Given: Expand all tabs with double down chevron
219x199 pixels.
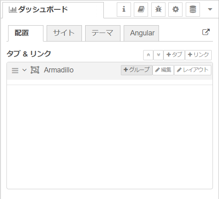Looking at the screenshot, I should point(159,55).
